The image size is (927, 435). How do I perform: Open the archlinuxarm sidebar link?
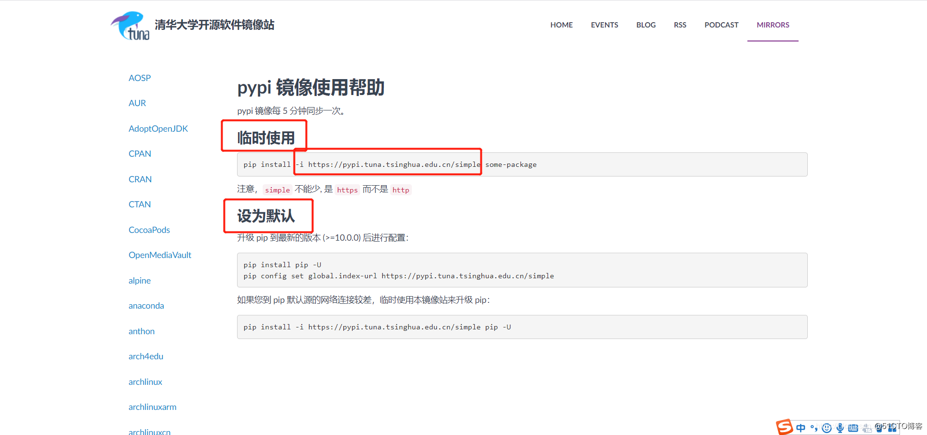click(153, 407)
